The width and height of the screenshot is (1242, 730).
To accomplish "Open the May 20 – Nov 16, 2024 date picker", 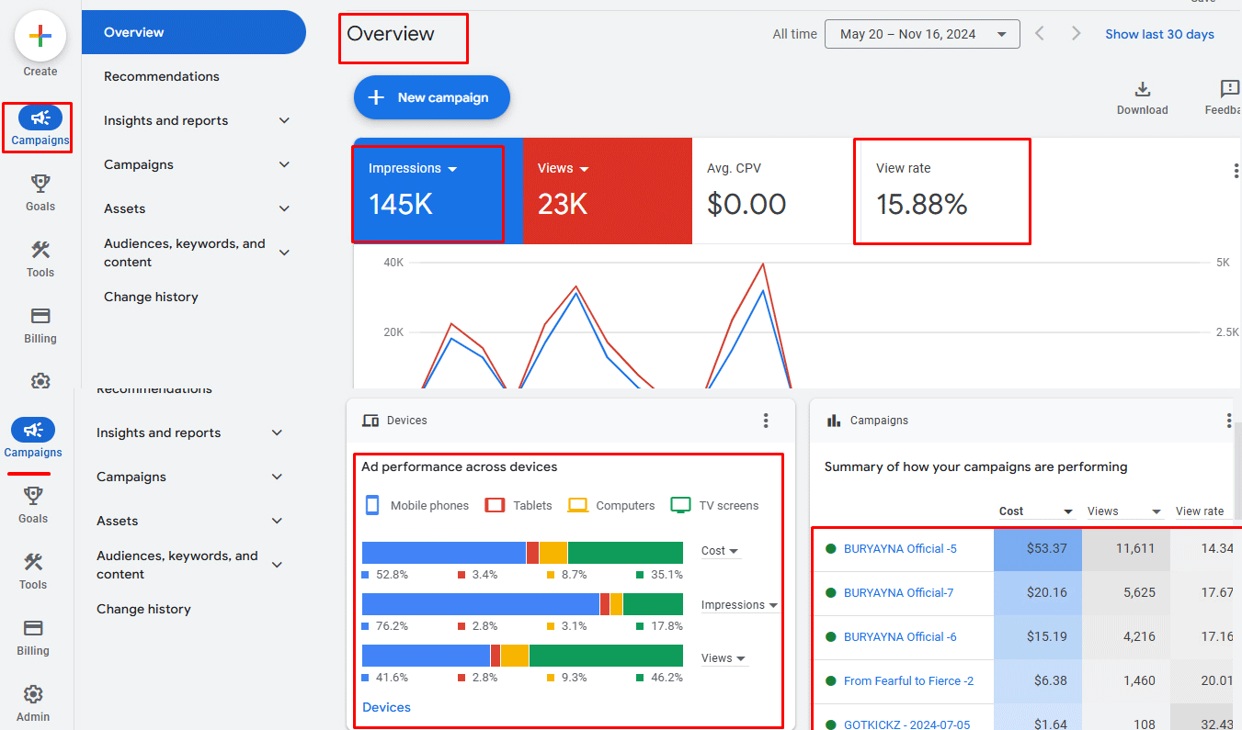I will click(922, 34).
